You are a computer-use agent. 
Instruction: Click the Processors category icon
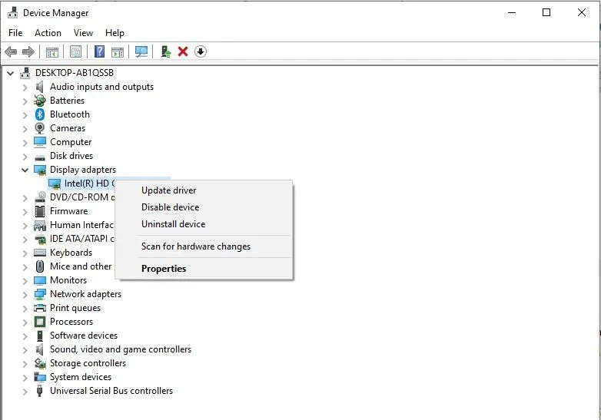40,322
